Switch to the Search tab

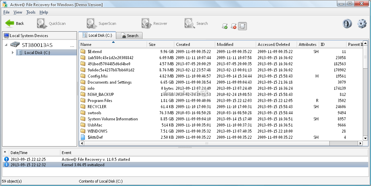(130, 36)
